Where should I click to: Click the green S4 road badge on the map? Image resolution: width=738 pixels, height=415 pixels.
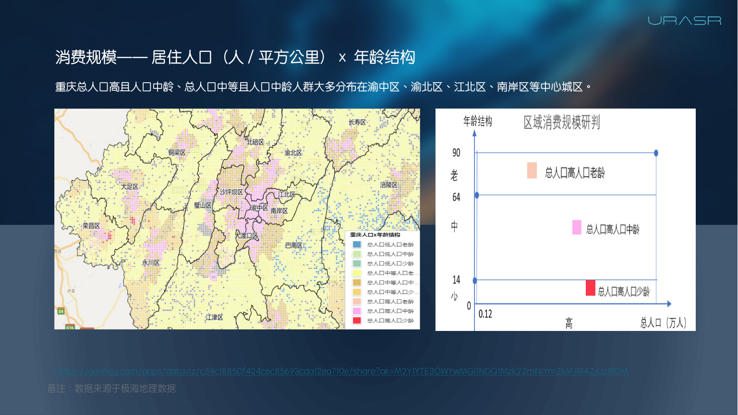tap(61, 311)
